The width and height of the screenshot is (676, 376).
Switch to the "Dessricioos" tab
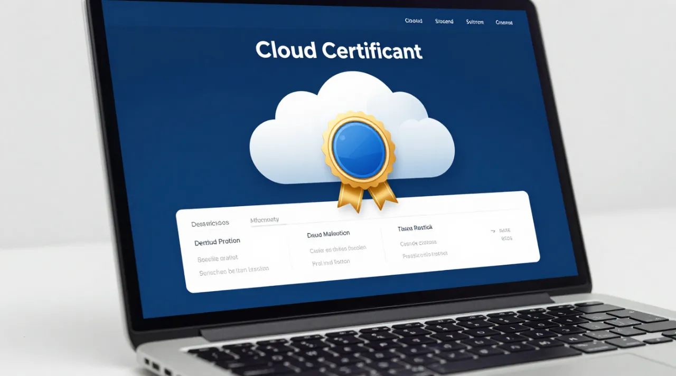click(x=210, y=224)
